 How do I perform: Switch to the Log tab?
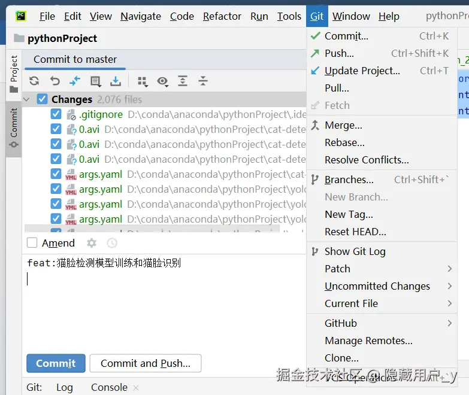(65, 387)
